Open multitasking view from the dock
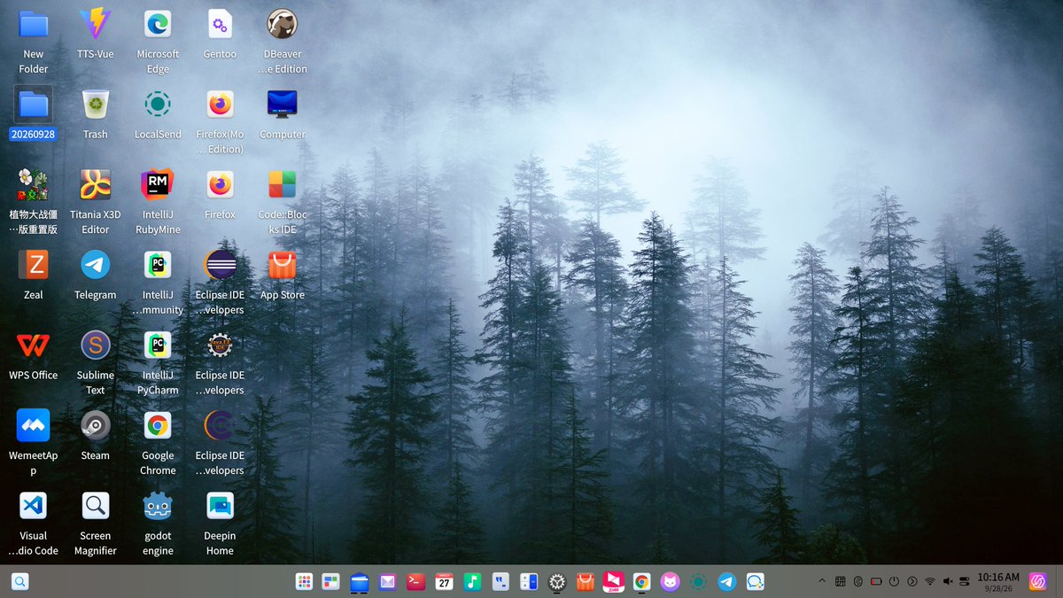The width and height of the screenshot is (1063, 598). tap(331, 582)
